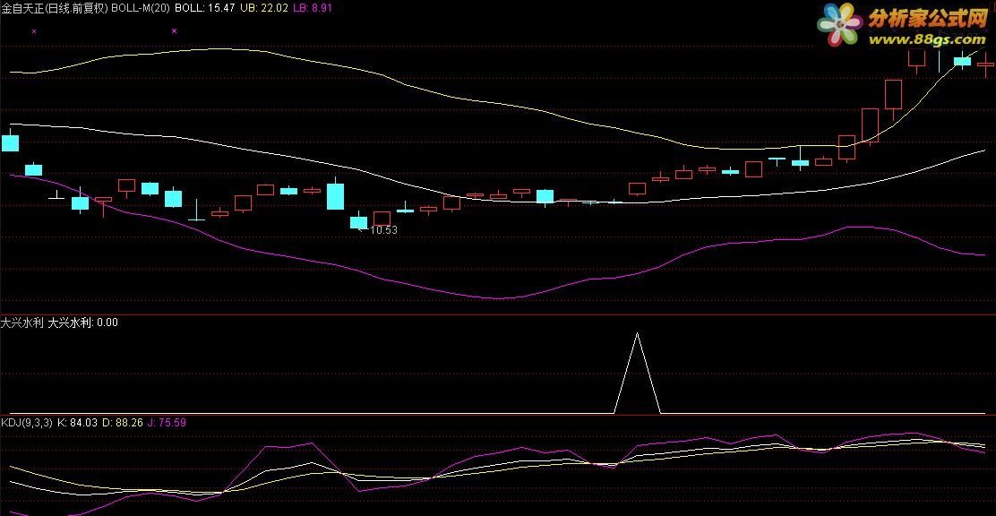Viewport: 996px width, 516px height.
Task: Click the D: 88.26 value
Action: click(123, 422)
